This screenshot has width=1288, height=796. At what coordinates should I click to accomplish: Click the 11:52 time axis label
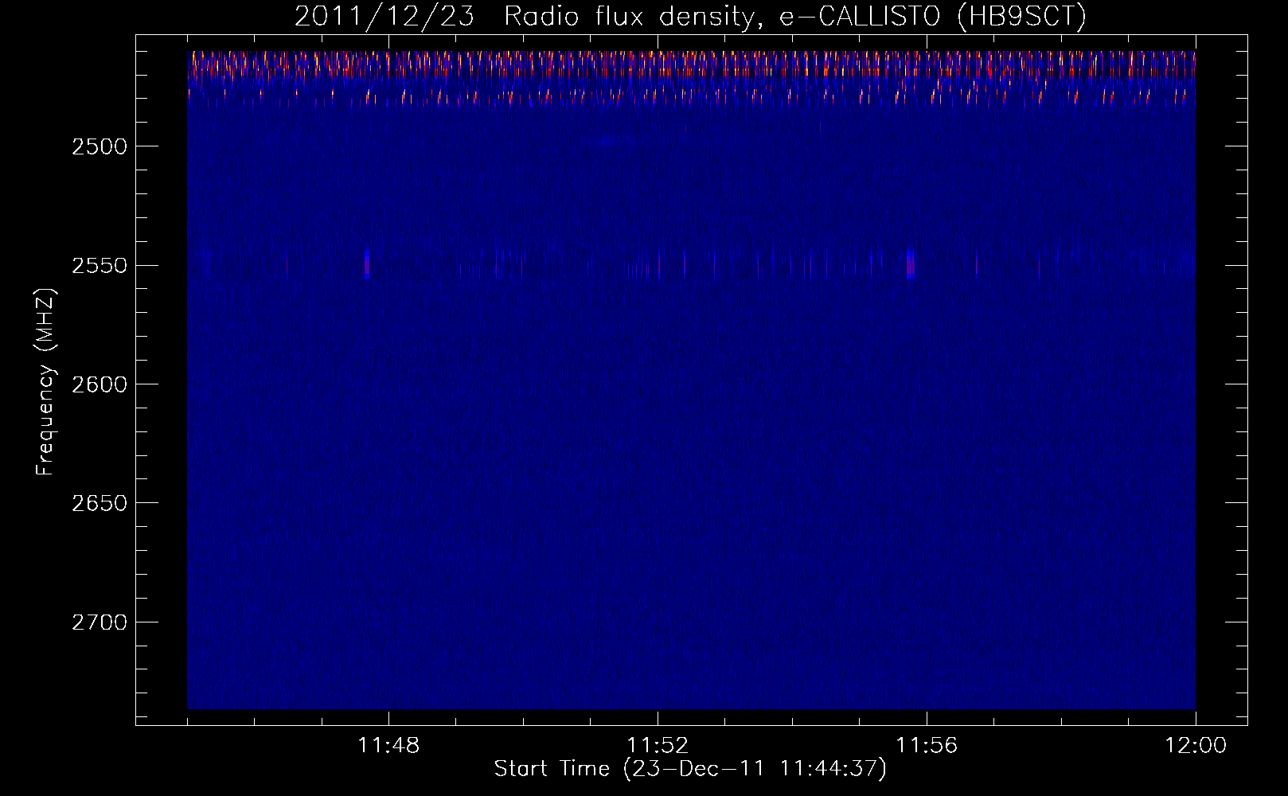[658, 745]
